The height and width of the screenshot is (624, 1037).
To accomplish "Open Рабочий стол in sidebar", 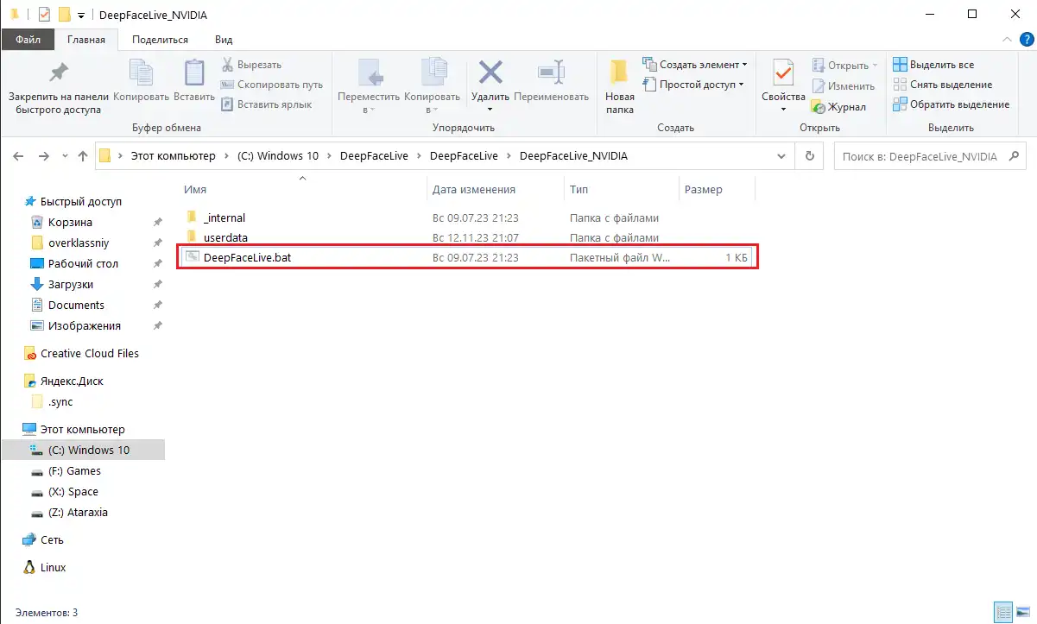I will pyautogui.click(x=83, y=263).
